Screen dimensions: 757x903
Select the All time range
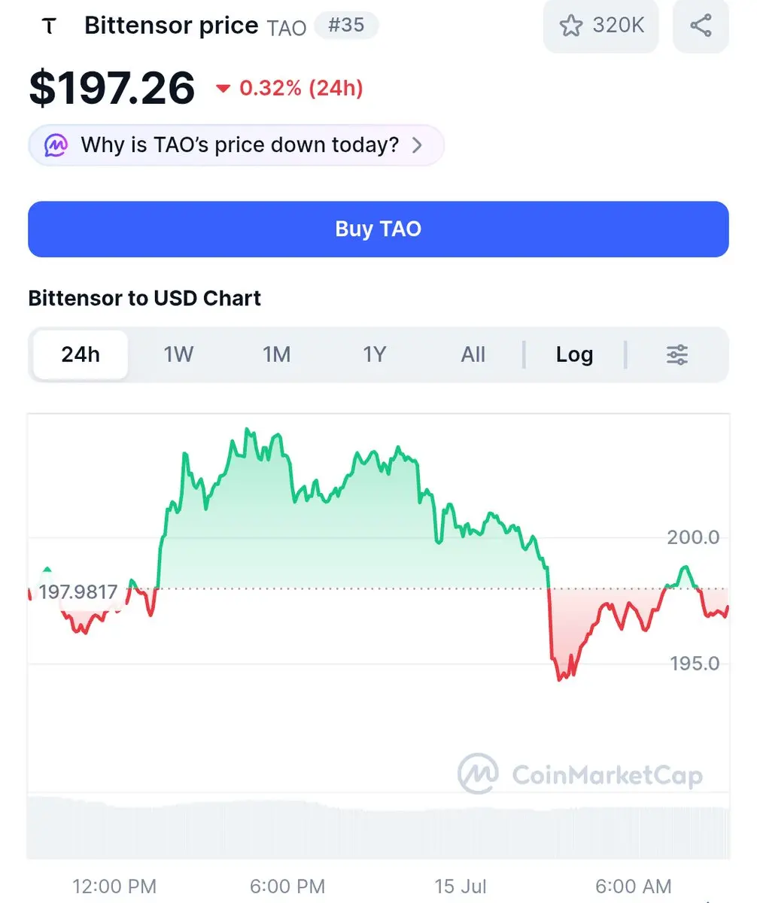(473, 354)
